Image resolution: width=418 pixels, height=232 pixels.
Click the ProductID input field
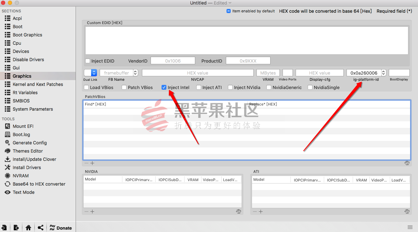click(248, 61)
